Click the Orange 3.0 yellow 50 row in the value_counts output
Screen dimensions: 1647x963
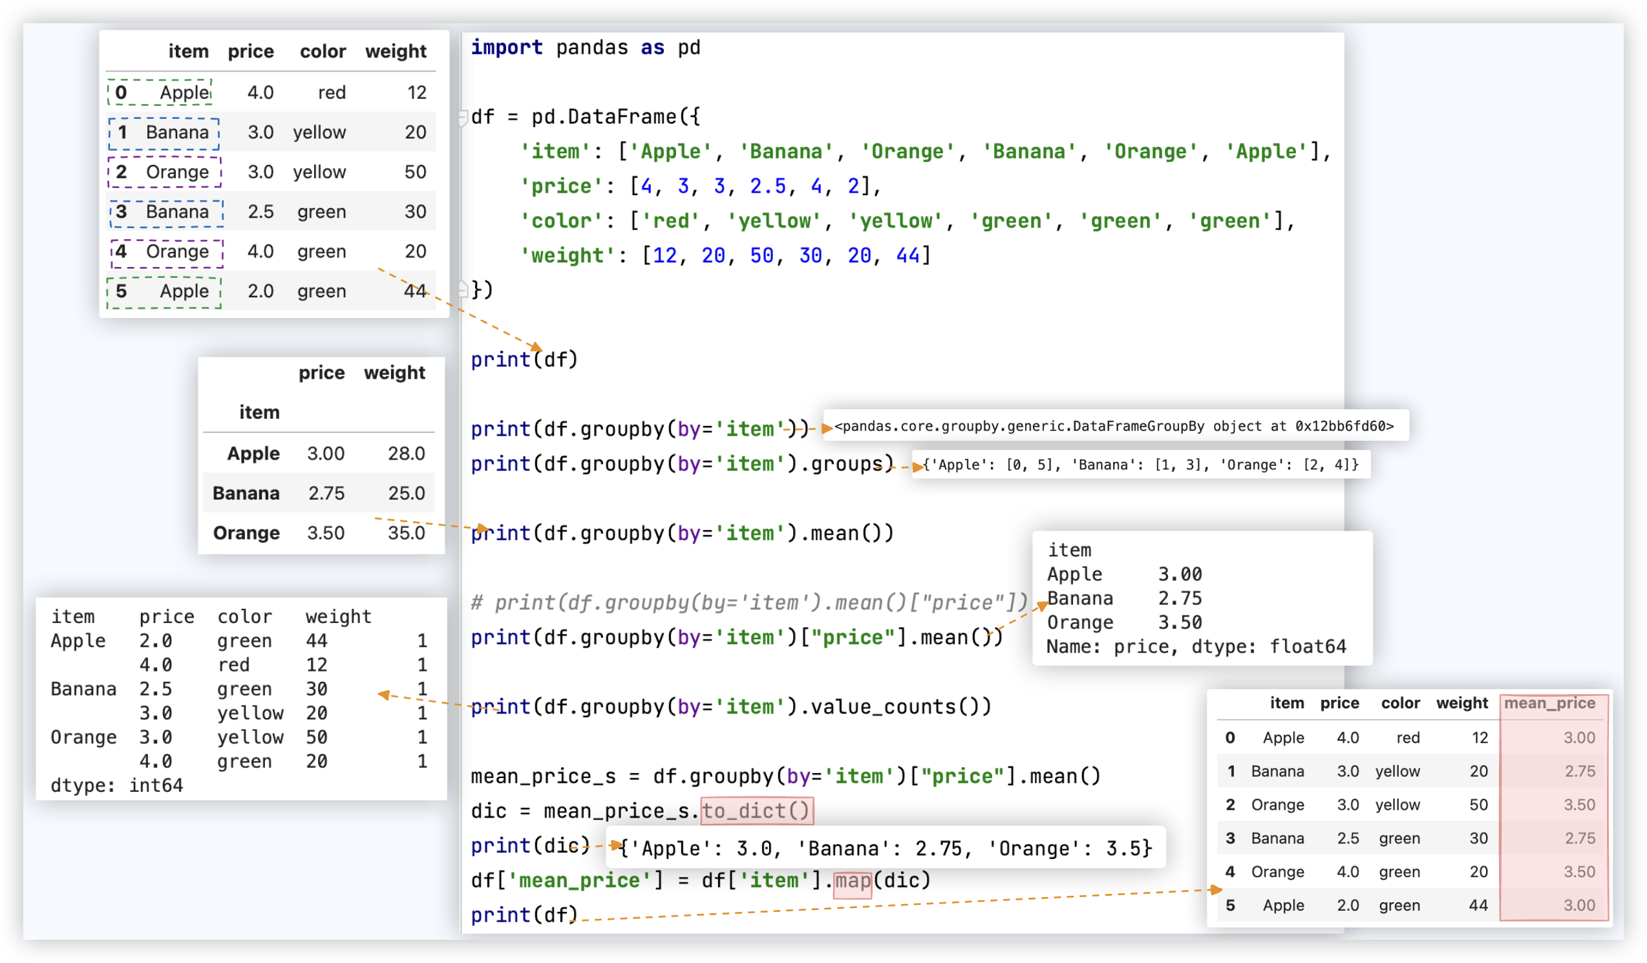(x=239, y=737)
